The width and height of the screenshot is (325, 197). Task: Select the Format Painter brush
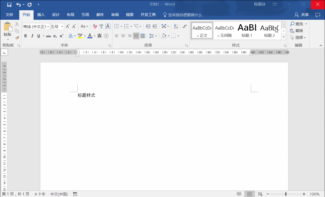17,38
